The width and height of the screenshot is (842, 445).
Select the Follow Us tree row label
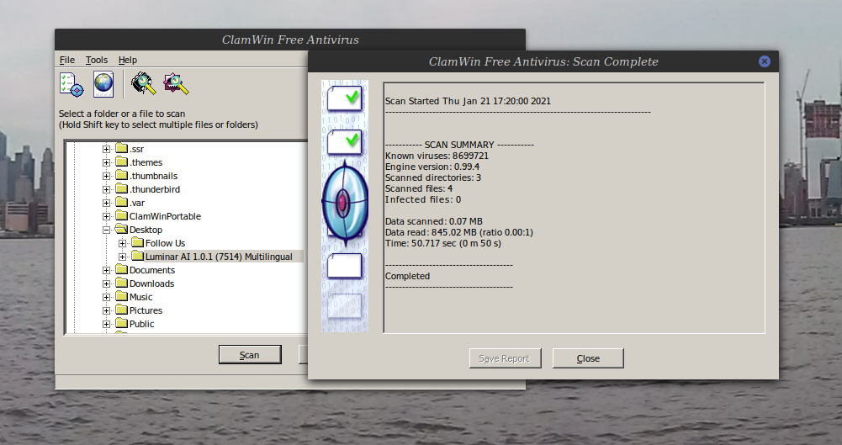click(166, 243)
